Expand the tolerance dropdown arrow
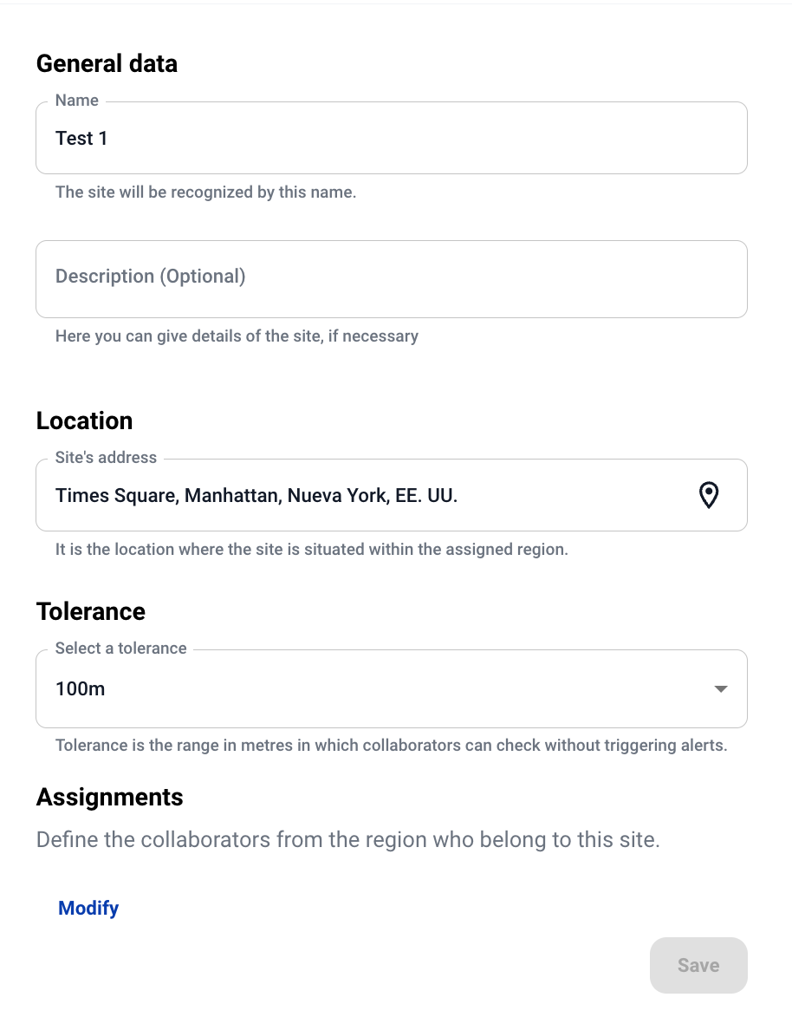 [x=720, y=689]
